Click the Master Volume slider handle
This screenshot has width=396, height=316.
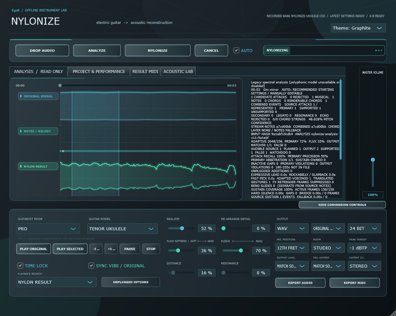(x=373, y=160)
